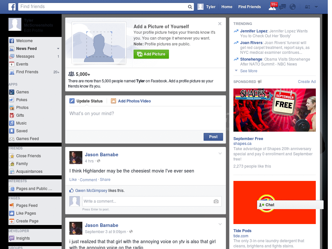Expand See More trending topics
This screenshot has height=249, width=332.
249,71
